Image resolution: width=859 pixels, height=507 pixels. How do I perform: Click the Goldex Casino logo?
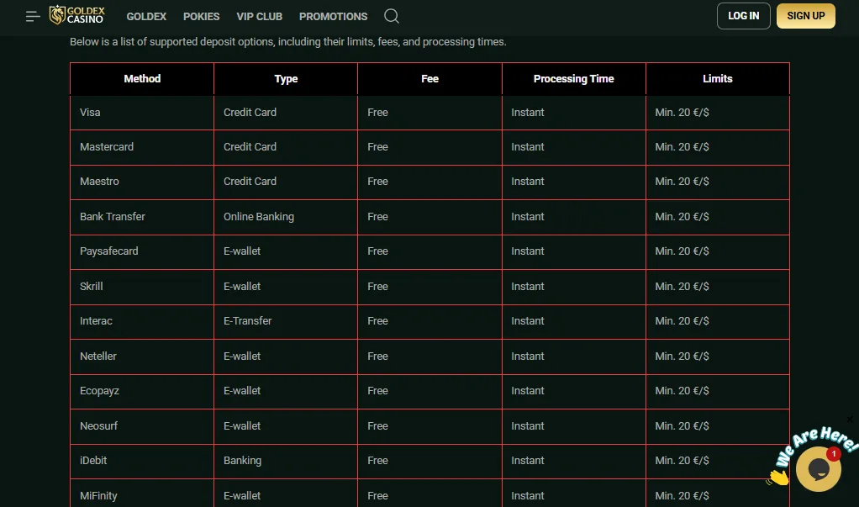[x=76, y=15]
